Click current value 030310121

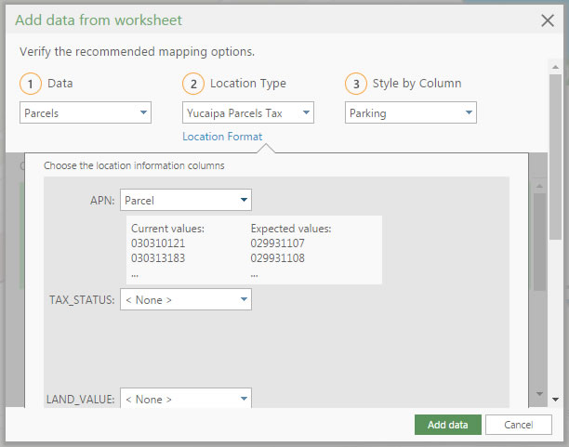coord(158,243)
